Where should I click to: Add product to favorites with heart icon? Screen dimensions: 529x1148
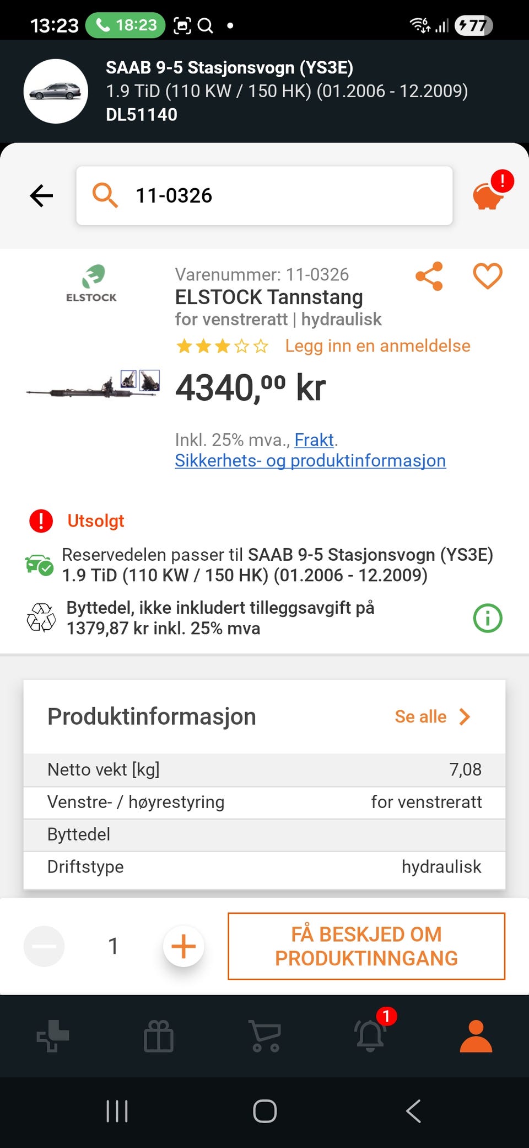coord(488,275)
